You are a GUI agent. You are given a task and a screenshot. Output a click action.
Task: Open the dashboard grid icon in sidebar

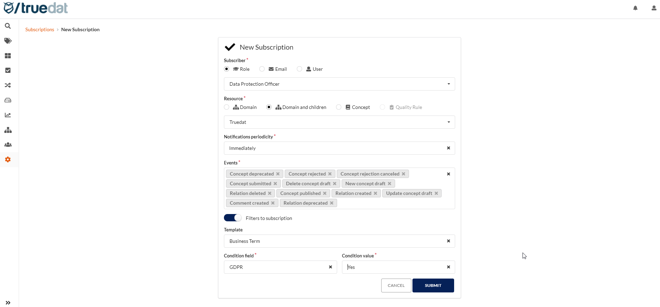pyautogui.click(x=8, y=56)
